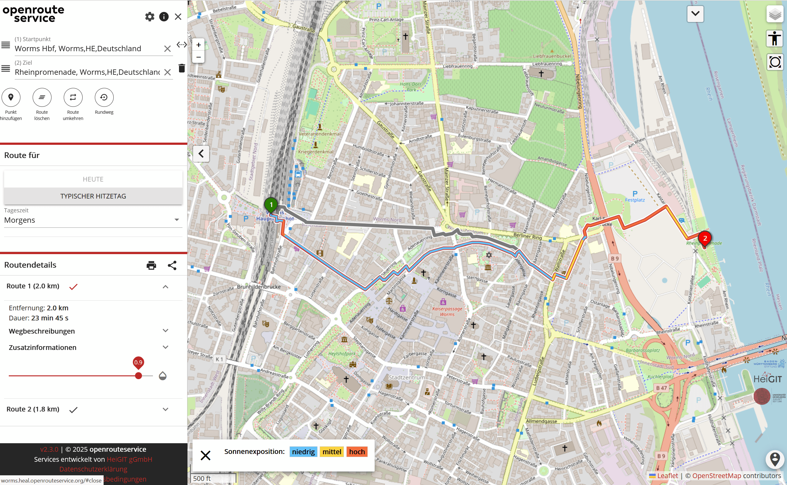Click the Kaiserpassage Worms label
787x485 pixels.
click(448, 312)
